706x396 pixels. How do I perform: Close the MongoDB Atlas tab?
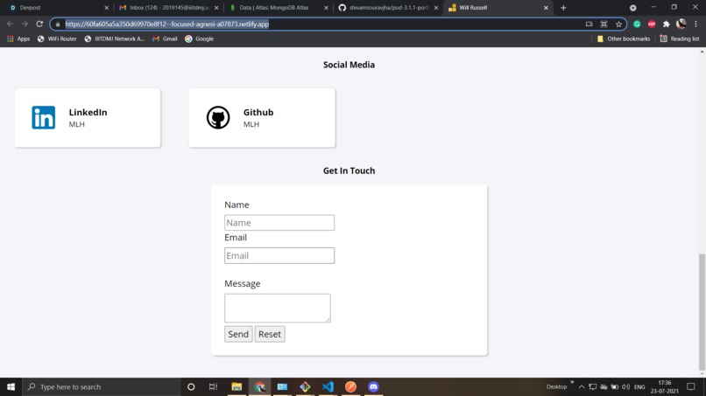[326, 8]
